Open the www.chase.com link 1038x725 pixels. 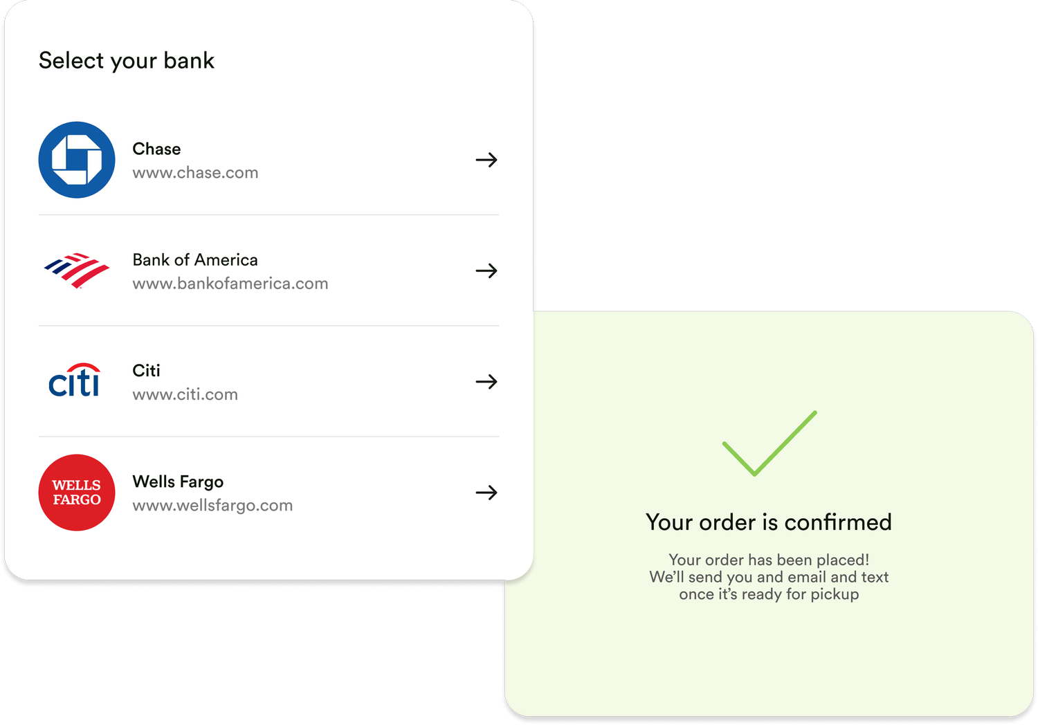[x=195, y=173]
